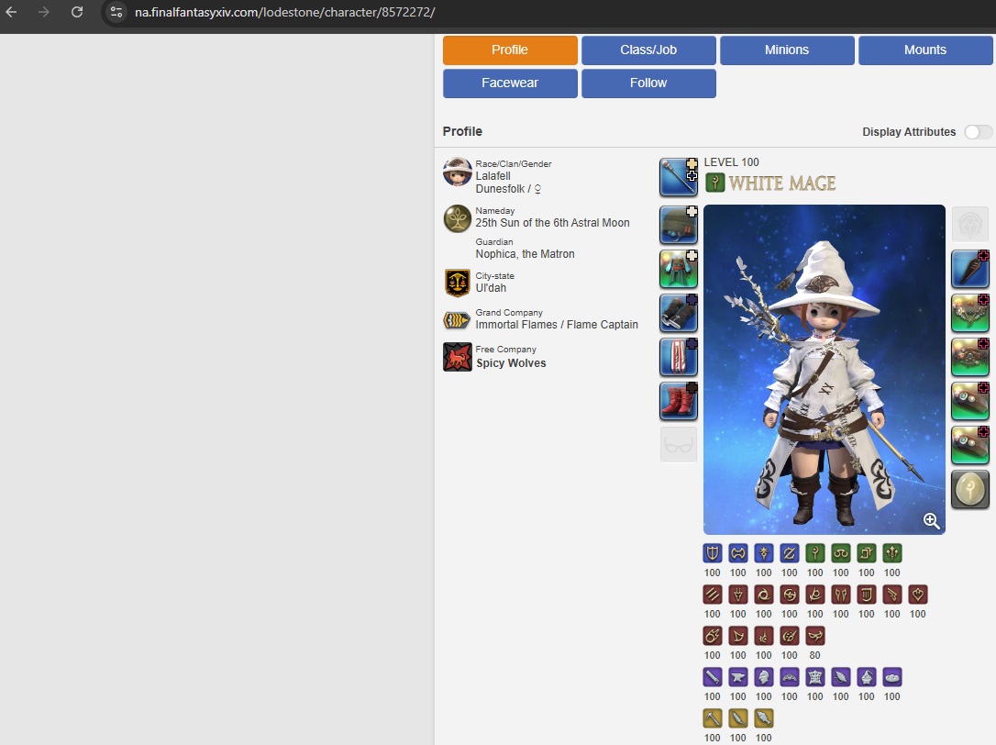Click the Lodestone URL address bar
The height and width of the screenshot is (745, 996).
click(547, 12)
